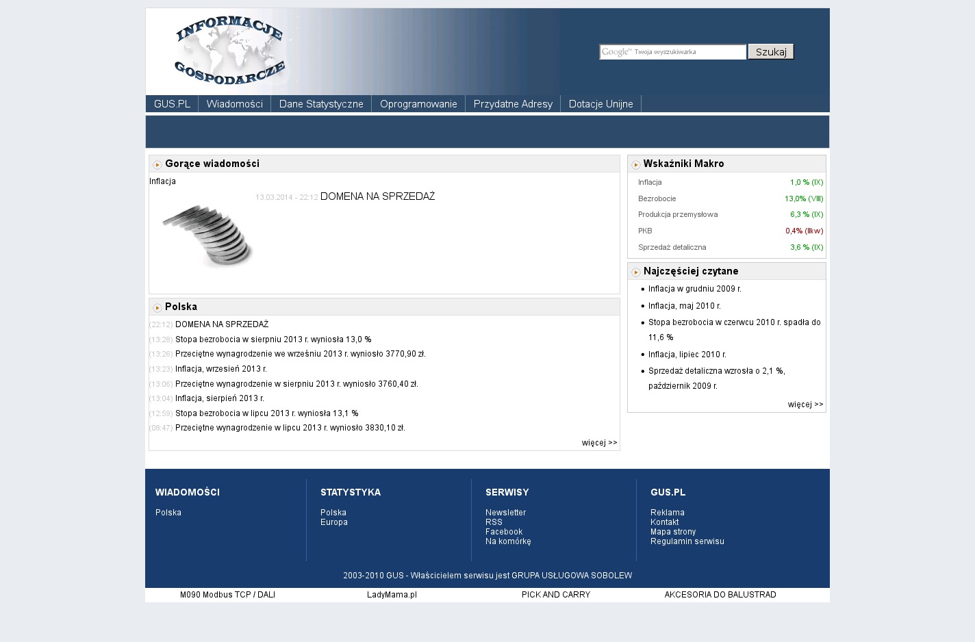Viewport: 975px width, 642px height.
Task: Open the Inflacja macro indicator row
Action: coord(650,183)
